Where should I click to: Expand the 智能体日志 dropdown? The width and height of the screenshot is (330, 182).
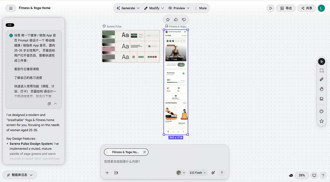(x=19, y=175)
